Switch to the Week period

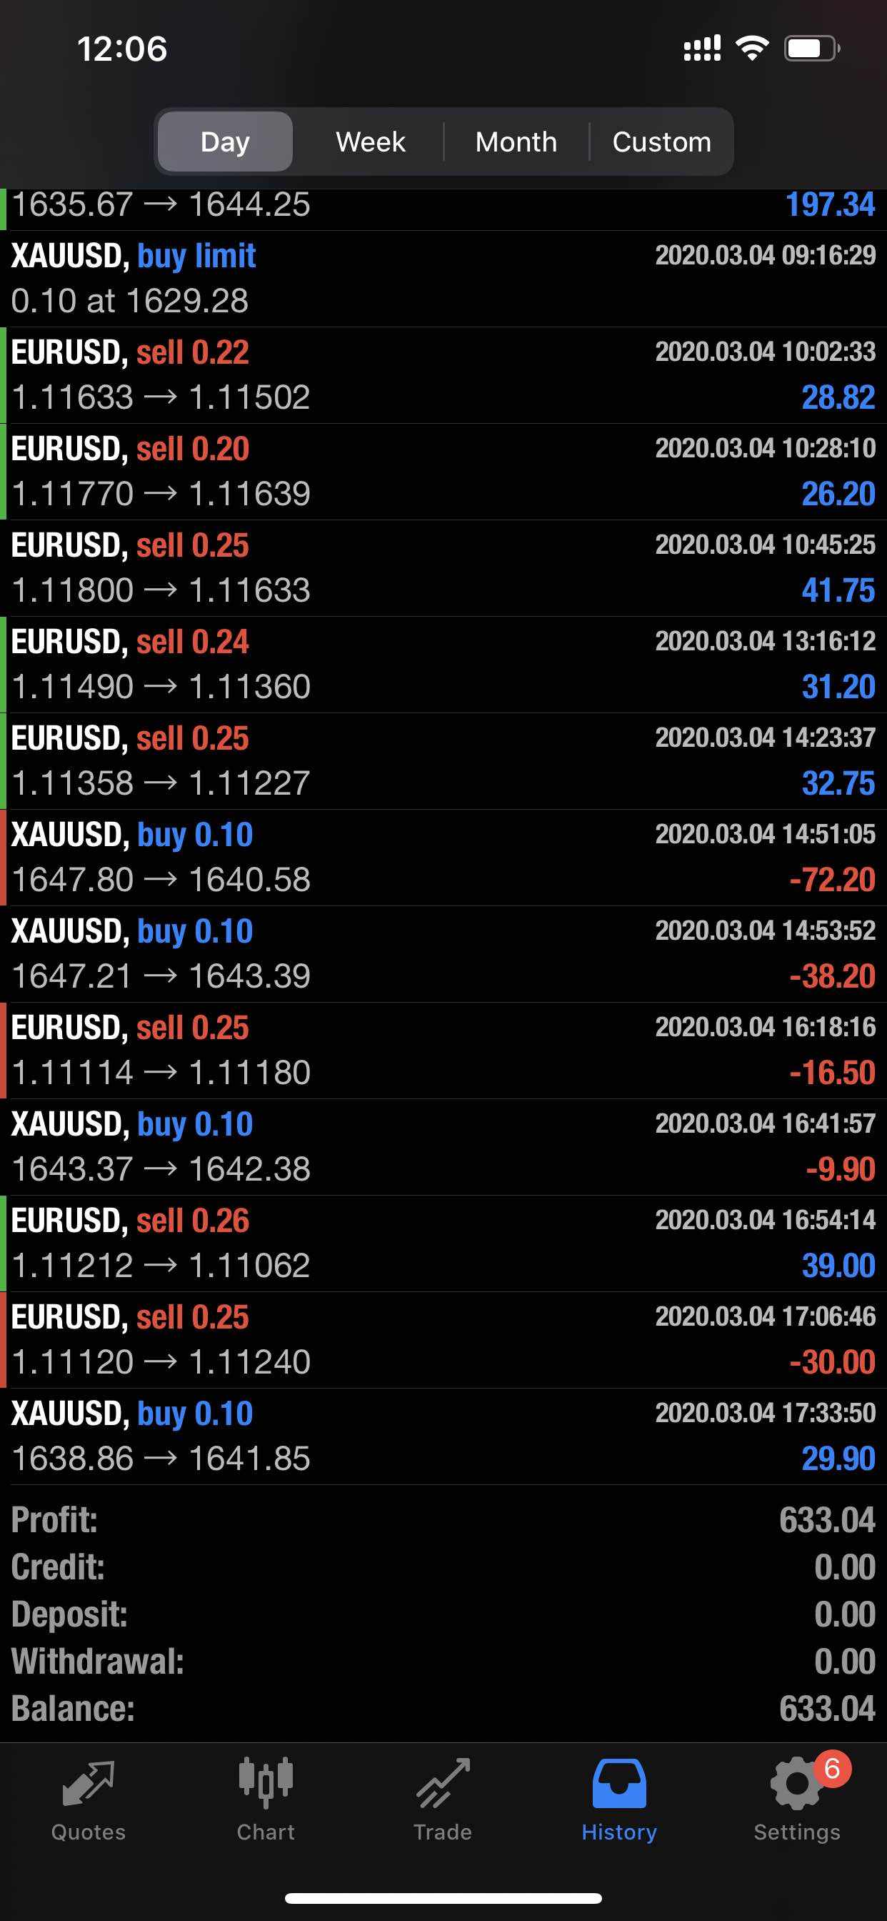(371, 142)
